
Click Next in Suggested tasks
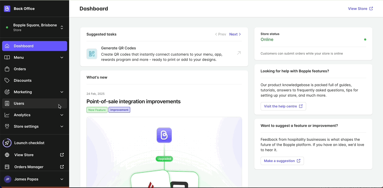[233, 34]
